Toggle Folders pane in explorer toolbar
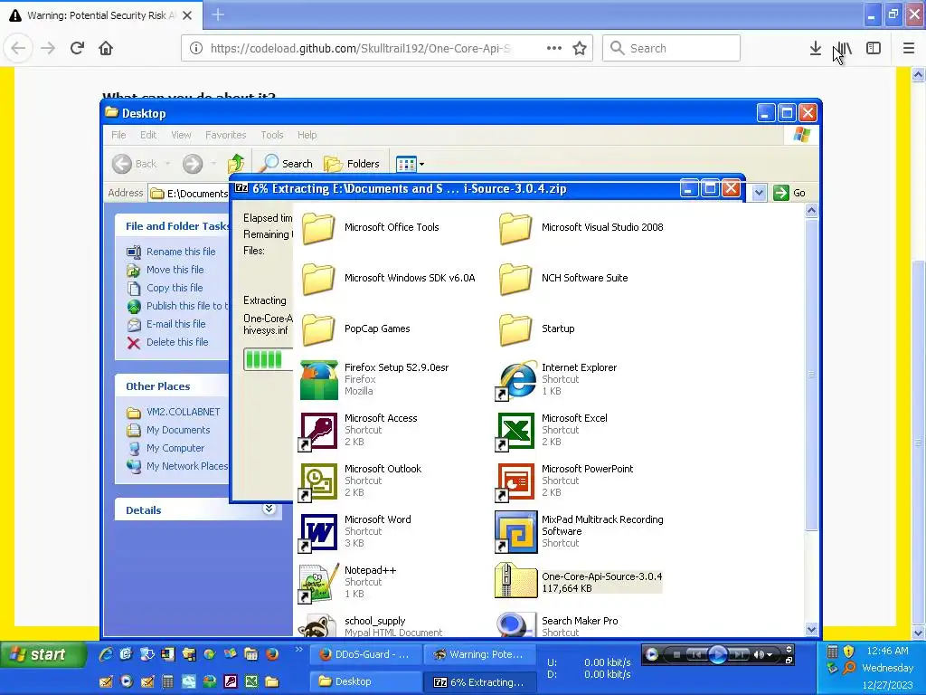Viewport: 926px width, 695px height. tap(352, 164)
